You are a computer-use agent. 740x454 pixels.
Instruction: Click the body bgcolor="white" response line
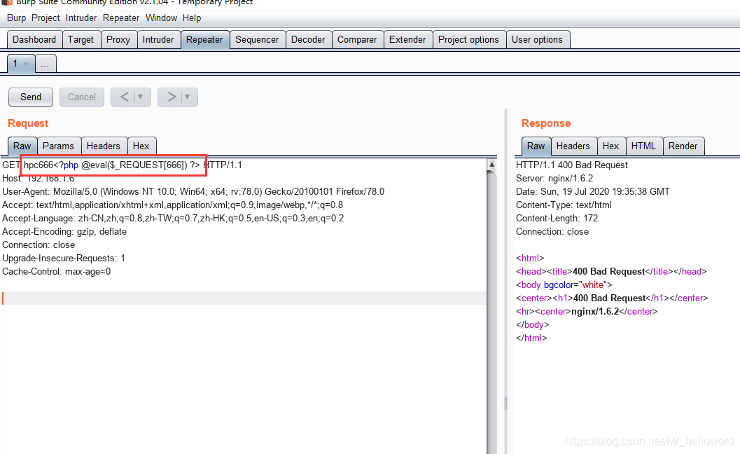[564, 285]
